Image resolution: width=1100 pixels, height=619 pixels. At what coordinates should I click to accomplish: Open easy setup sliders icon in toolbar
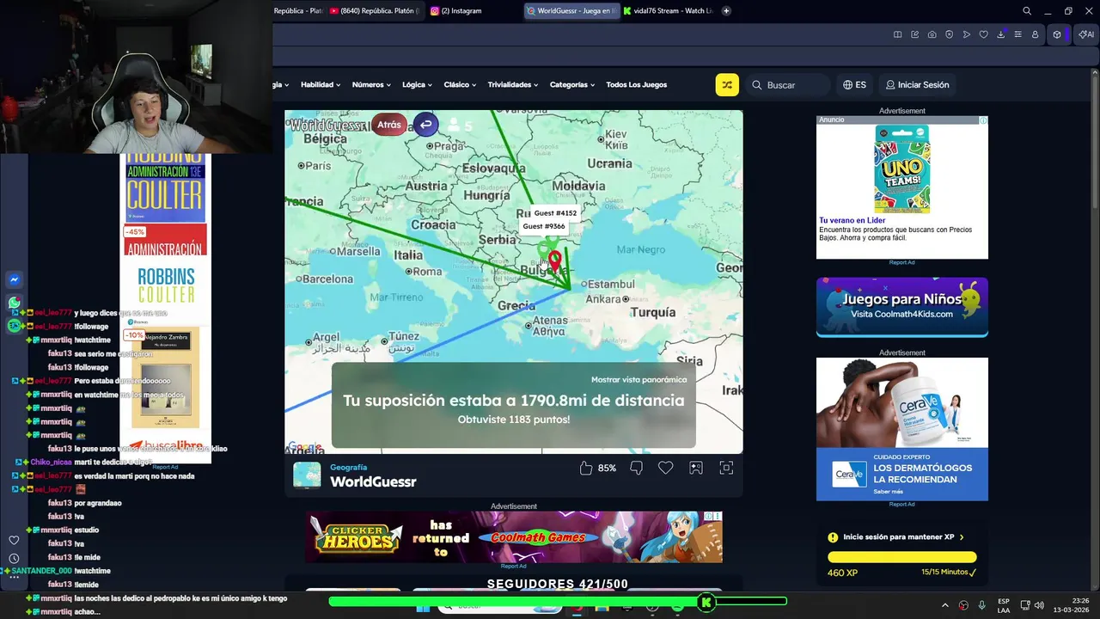point(1017,34)
